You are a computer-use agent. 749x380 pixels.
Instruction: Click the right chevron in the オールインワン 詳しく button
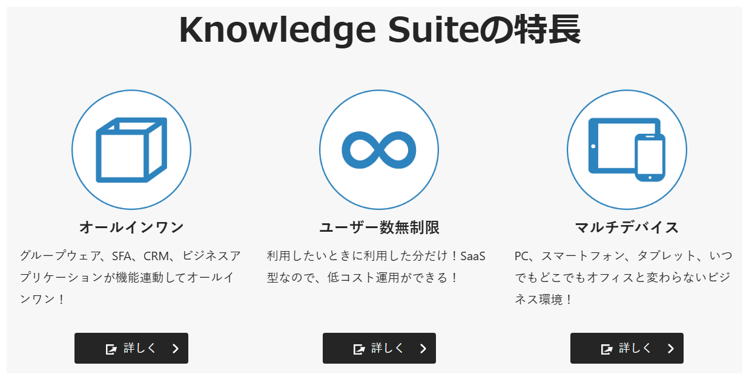coord(175,349)
